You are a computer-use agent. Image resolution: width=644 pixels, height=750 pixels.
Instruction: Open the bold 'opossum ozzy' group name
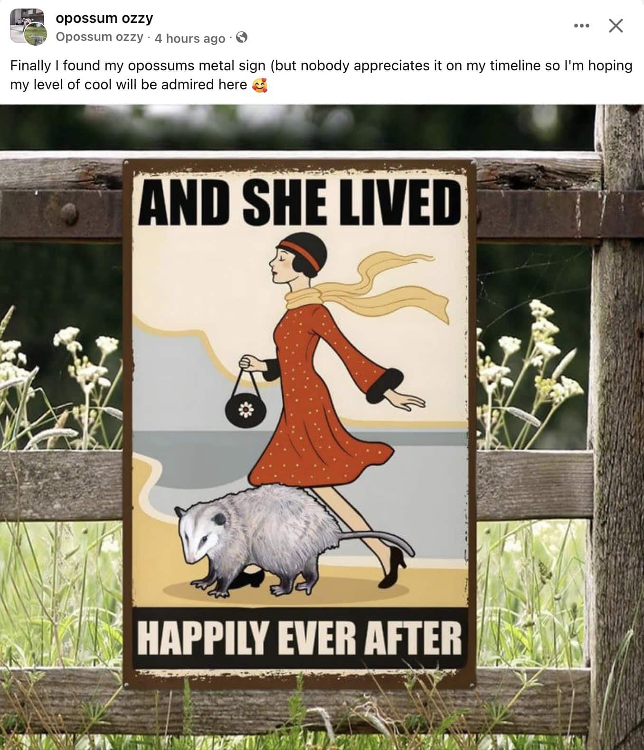pos(104,19)
